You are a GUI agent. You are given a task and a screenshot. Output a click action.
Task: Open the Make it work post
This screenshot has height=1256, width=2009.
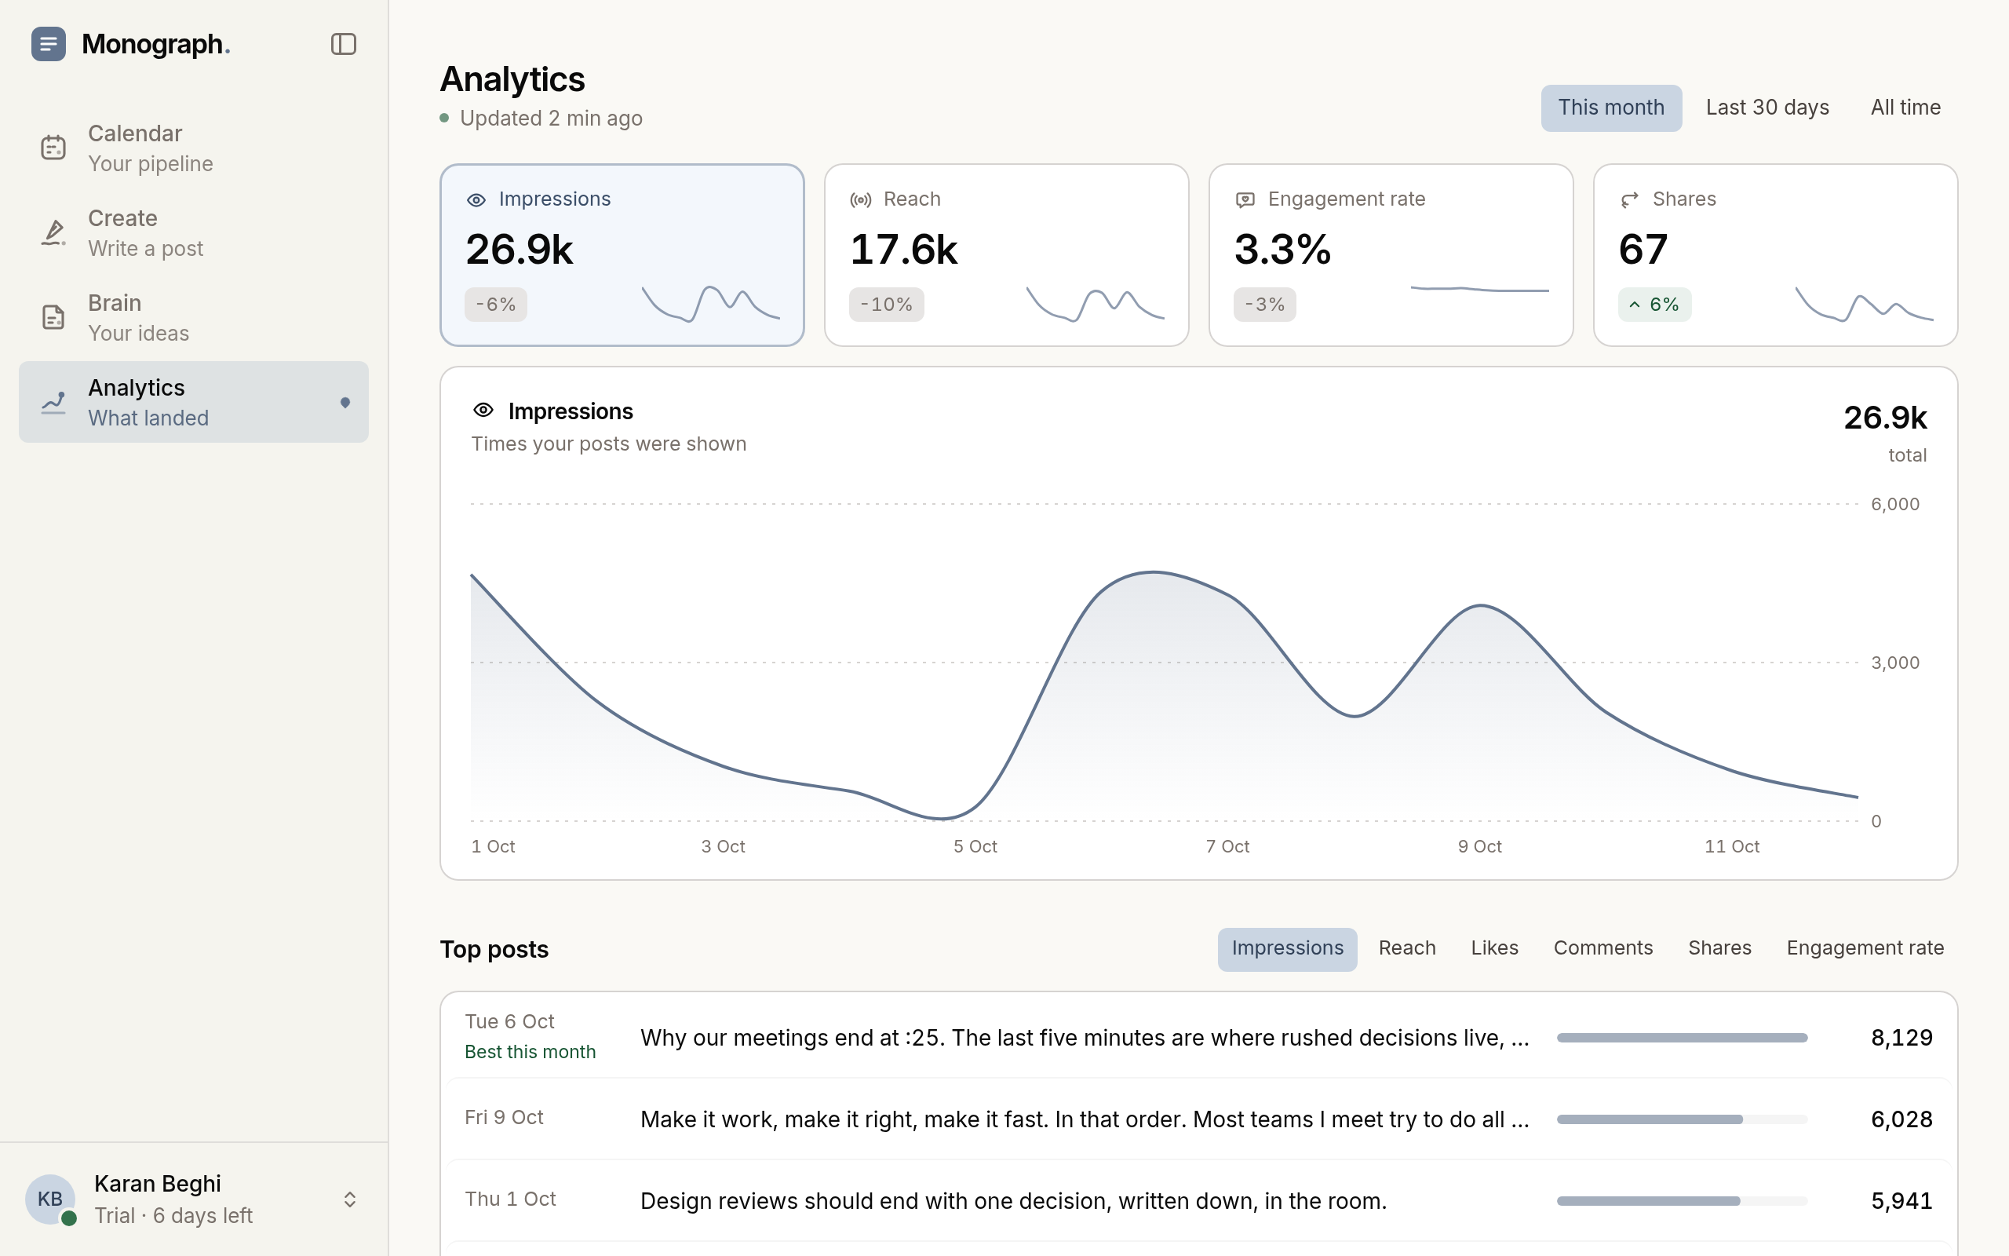(1199, 1119)
